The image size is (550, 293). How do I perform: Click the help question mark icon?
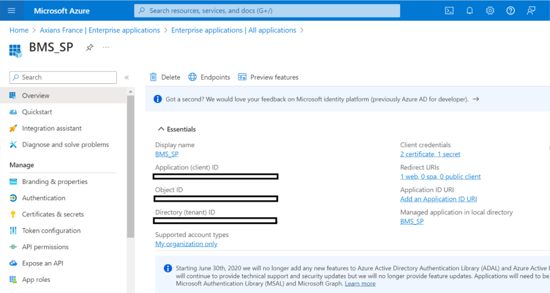(x=510, y=11)
